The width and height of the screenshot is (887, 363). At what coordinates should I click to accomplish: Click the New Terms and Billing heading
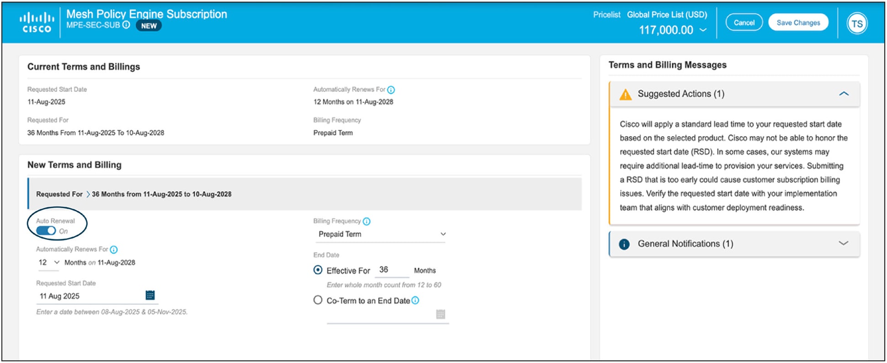(74, 165)
